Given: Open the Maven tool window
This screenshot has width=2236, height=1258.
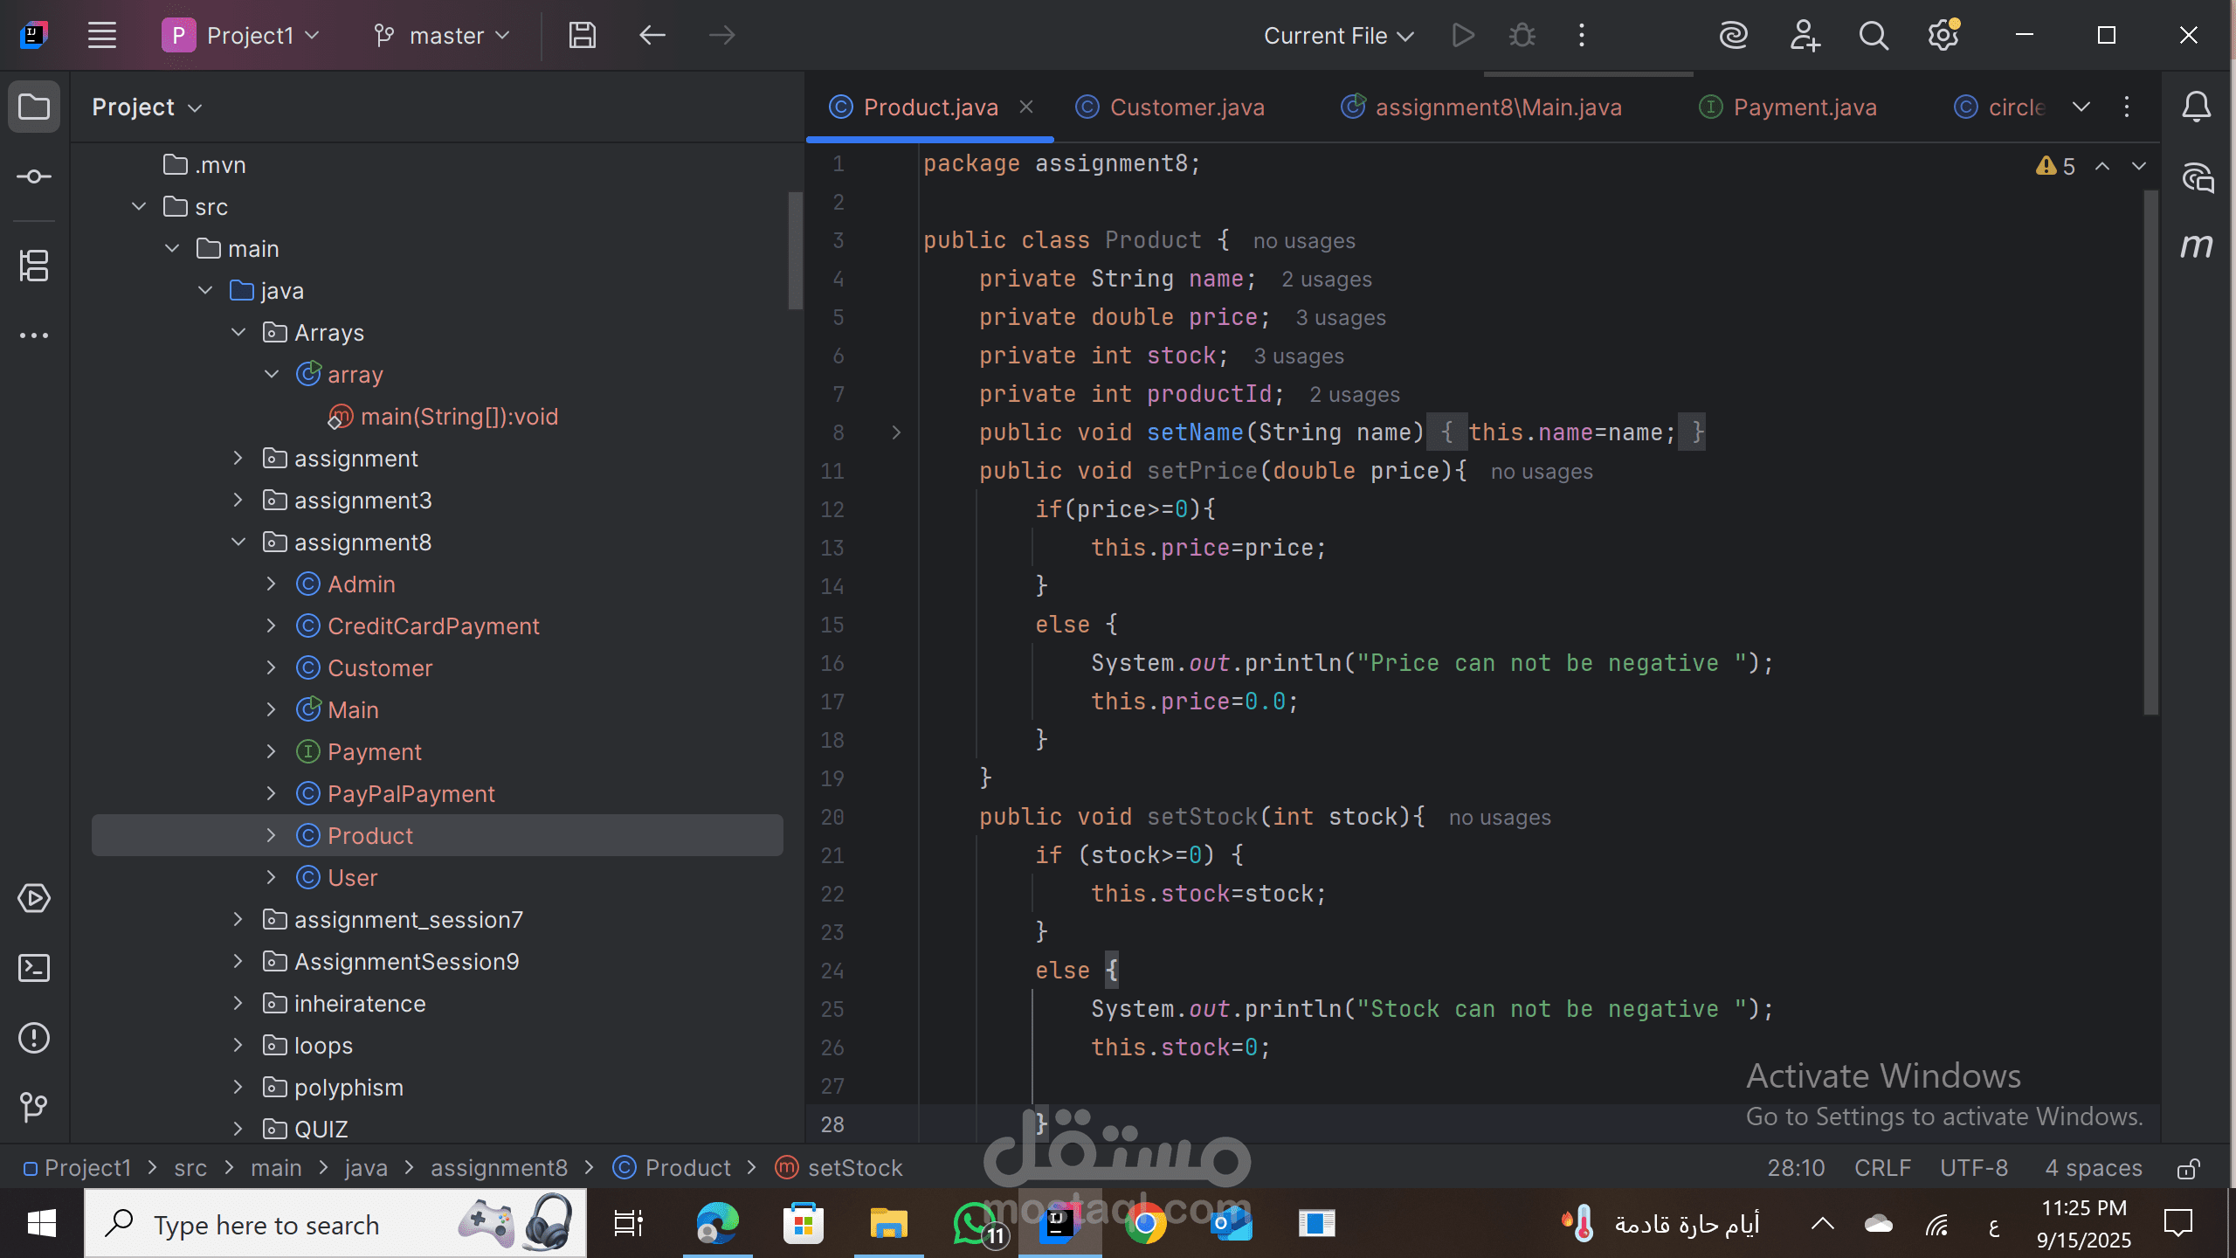Looking at the screenshot, I should [2197, 246].
